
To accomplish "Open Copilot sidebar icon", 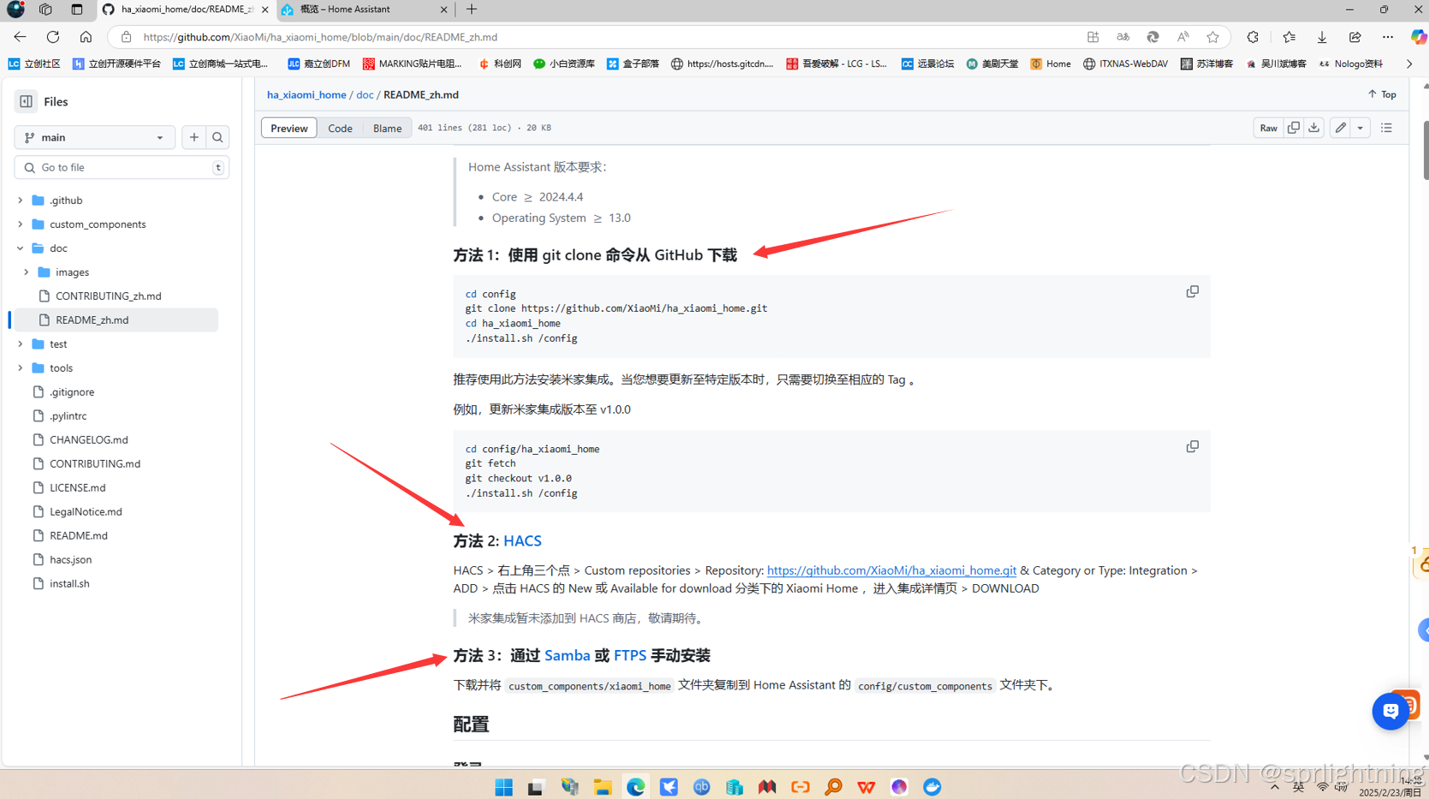I will tap(1418, 37).
